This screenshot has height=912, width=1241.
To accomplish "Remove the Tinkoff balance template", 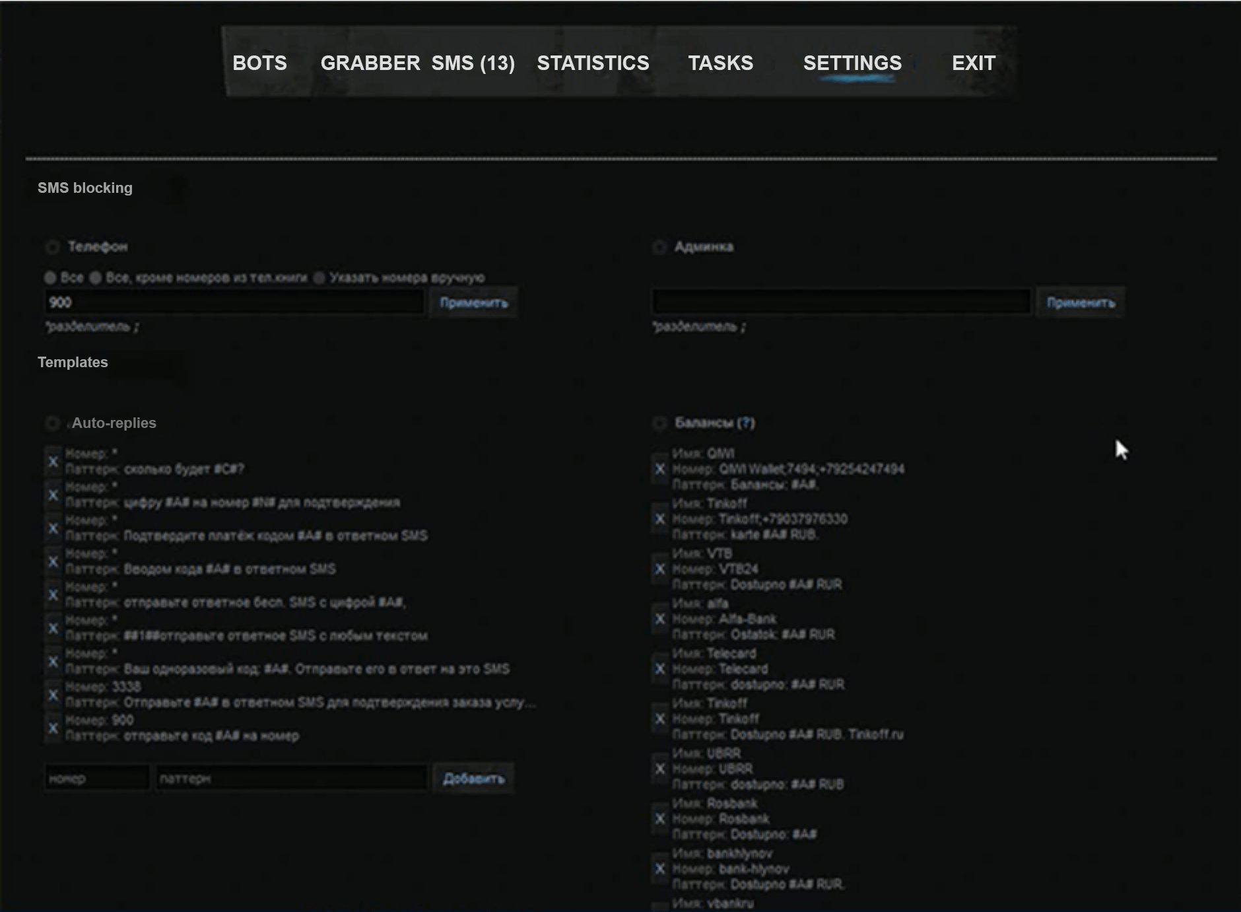I will pos(659,519).
